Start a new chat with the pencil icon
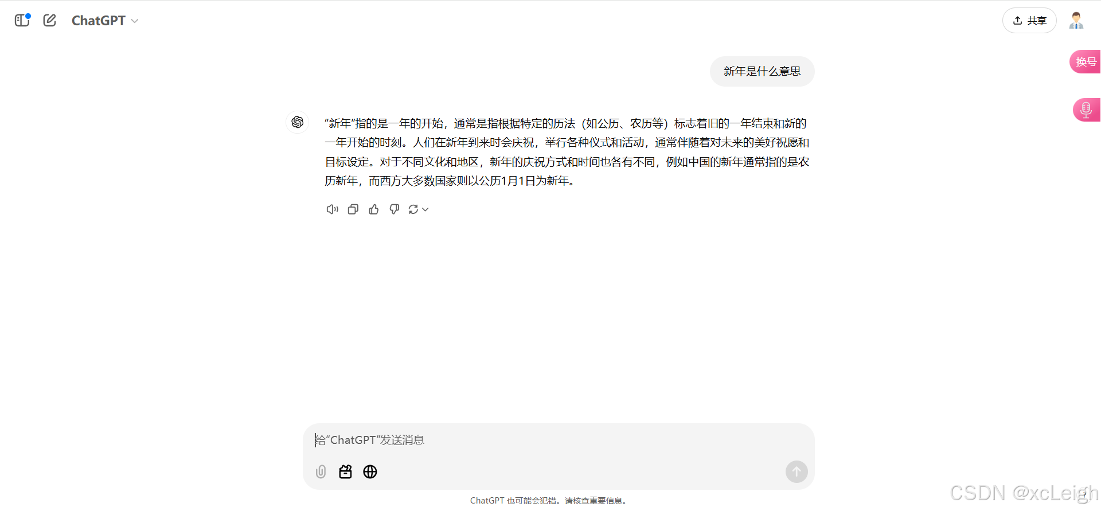 click(50, 21)
